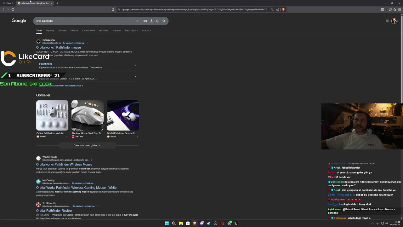Reload the page
The image size is (403, 227).
[x=13, y=9]
